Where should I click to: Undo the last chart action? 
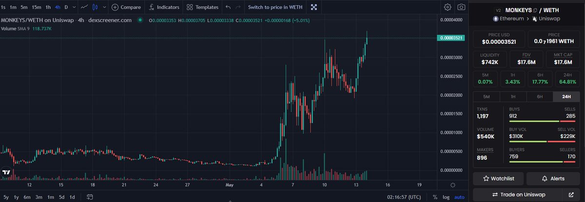228,7
